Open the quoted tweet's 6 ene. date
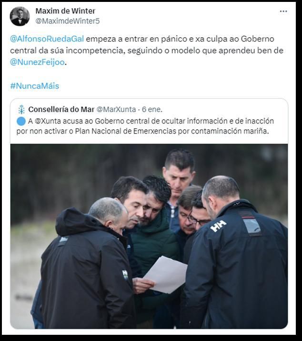Image resolution: width=302 pixels, height=341 pixels. (152, 109)
